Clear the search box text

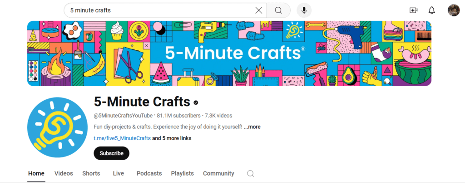(x=258, y=10)
